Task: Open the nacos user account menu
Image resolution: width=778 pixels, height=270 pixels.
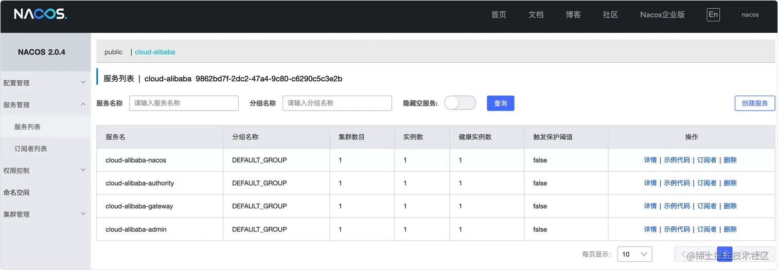Action: (750, 15)
